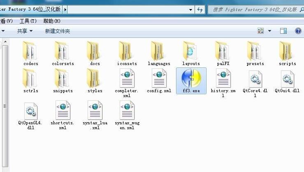Select the history.xml file
The width and height of the screenshot is (304, 172).
click(223, 84)
